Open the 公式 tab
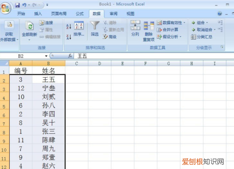The width and height of the screenshot is (234, 169). tap(80, 14)
